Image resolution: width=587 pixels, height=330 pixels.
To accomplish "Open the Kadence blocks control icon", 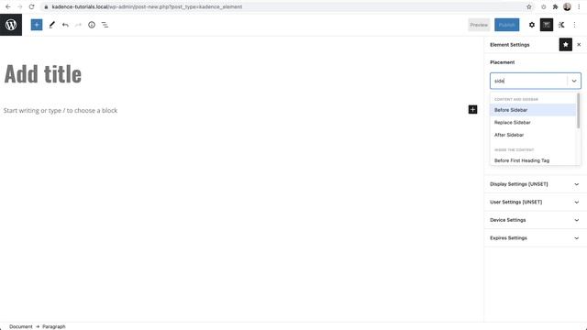I will [x=561, y=25].
